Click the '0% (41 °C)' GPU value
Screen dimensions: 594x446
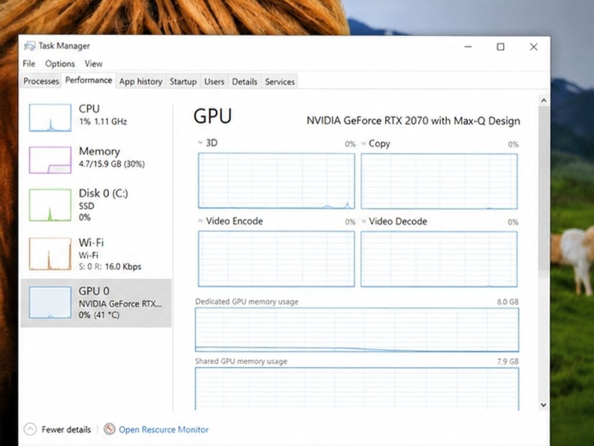point(99,315)
